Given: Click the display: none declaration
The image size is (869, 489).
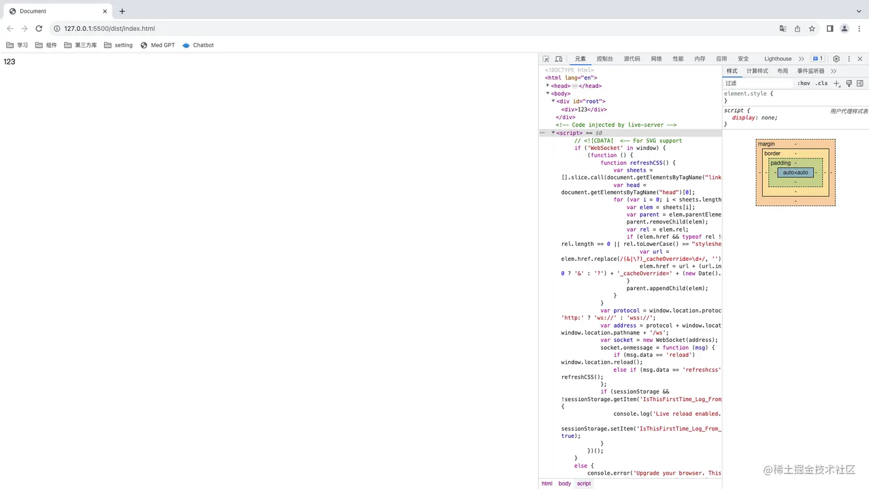Looking at the screenshot, I should [x=755, y=118].
